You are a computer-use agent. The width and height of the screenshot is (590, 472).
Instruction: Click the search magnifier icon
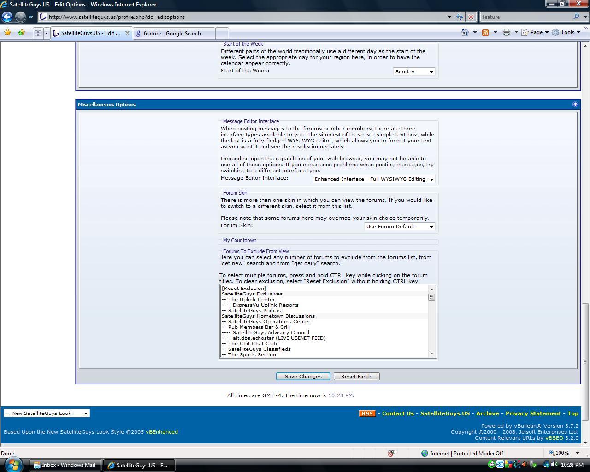[576, 17]
